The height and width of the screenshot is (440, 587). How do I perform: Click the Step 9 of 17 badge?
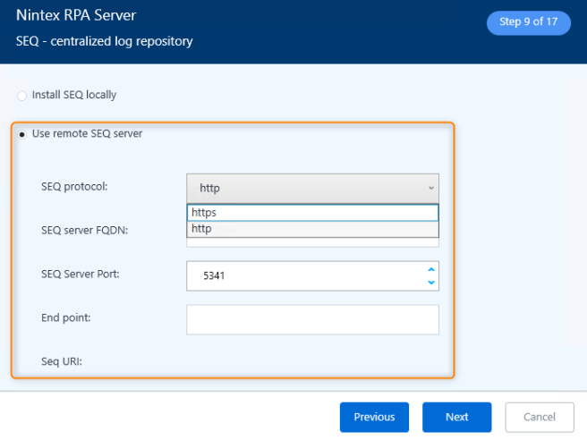point(528,22)
